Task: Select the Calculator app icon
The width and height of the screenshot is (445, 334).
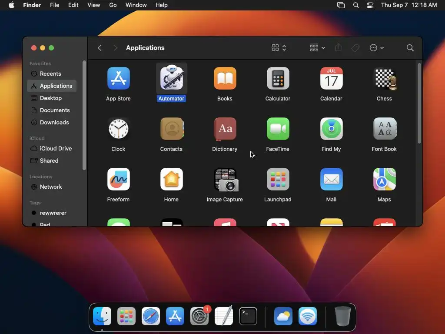Action: click(278, 78)
